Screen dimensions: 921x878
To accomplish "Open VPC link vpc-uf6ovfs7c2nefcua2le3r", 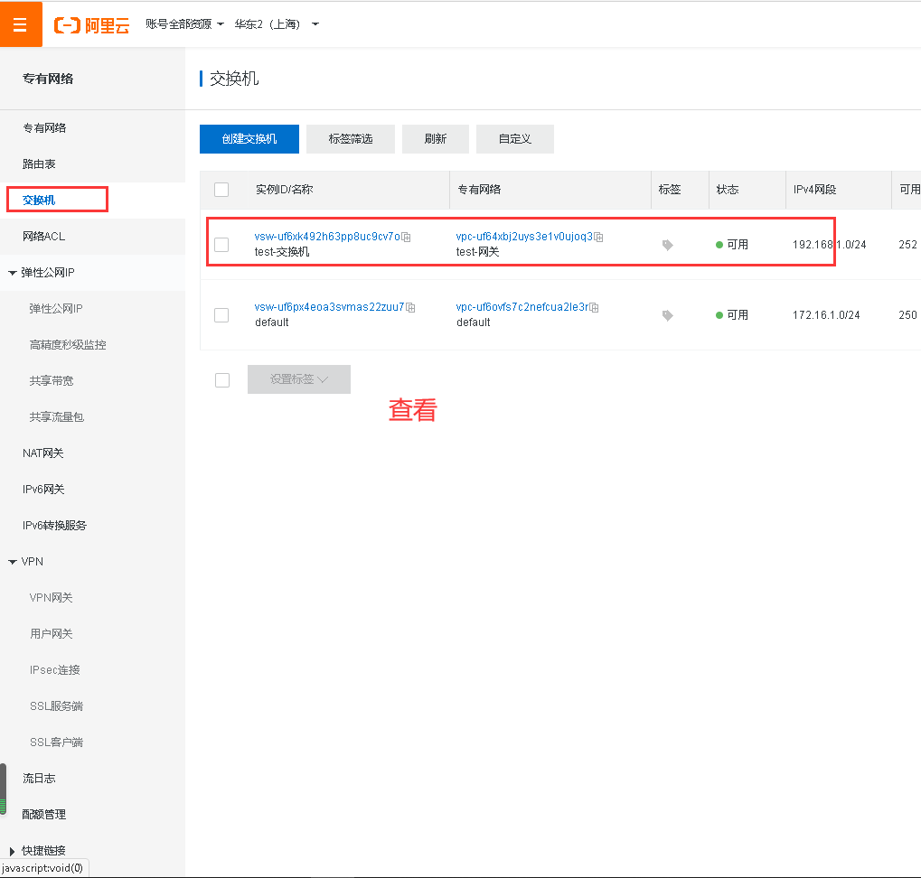I will (522, 307).
